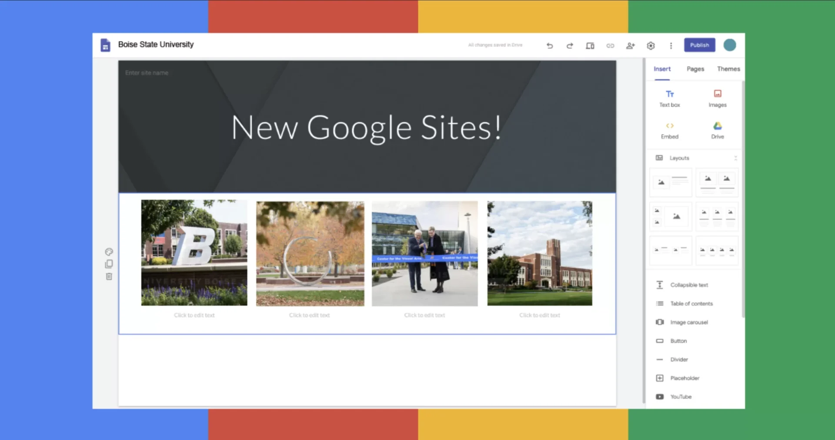Insert a Text box

click(670, 99)
